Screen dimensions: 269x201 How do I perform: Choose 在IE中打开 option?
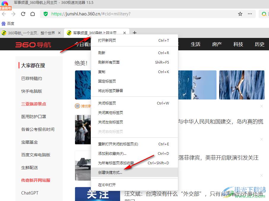click(x=135, y=185)
